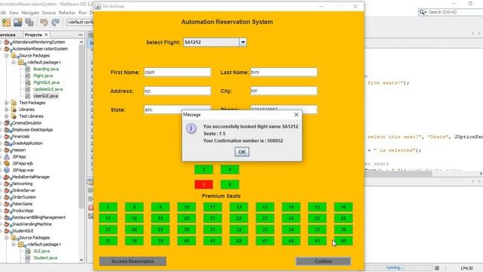Click the info icon in the Message dialog

point(191,128)
